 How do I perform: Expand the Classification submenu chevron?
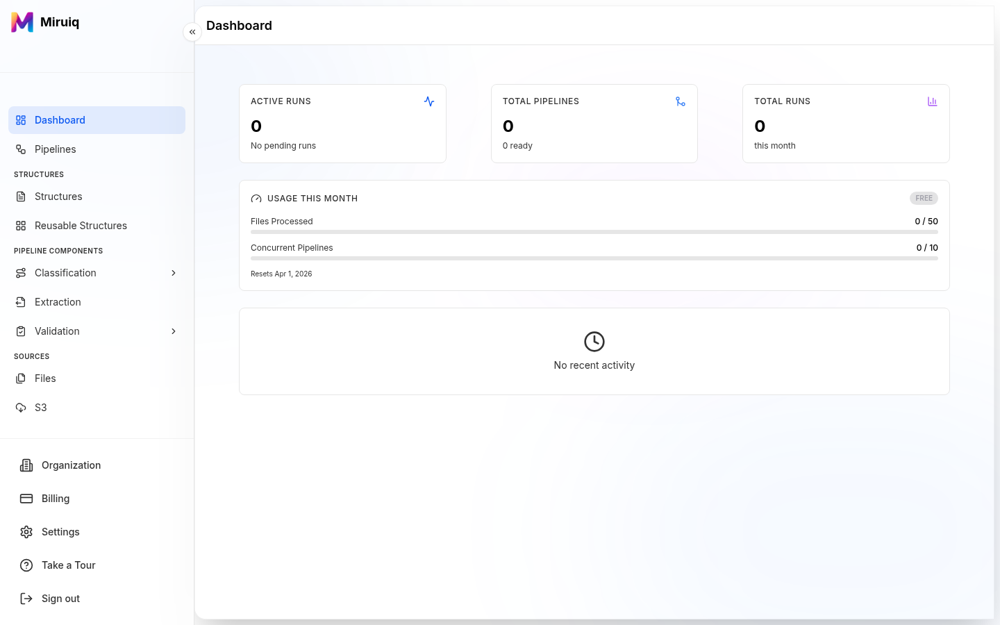coord(174,273)
